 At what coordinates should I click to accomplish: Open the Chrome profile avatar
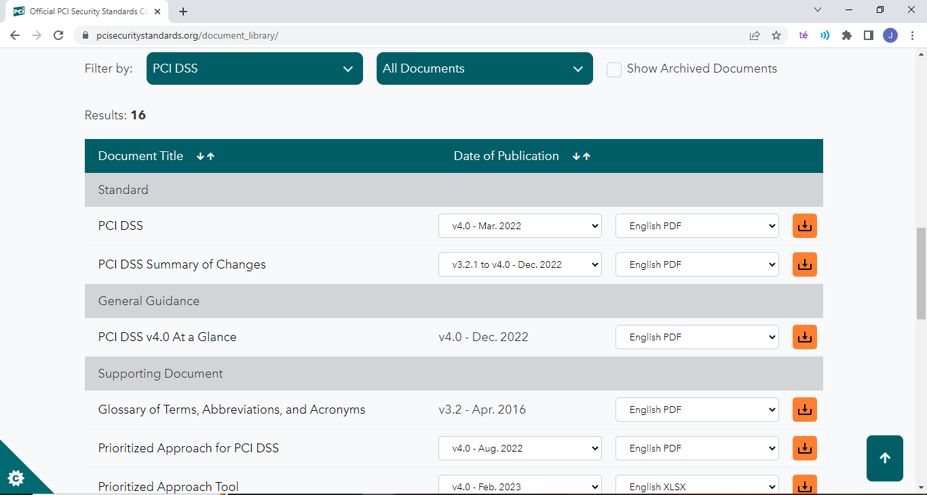(890, 35)
